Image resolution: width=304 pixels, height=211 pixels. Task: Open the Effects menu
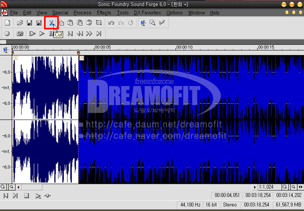(x=104, y=13)
